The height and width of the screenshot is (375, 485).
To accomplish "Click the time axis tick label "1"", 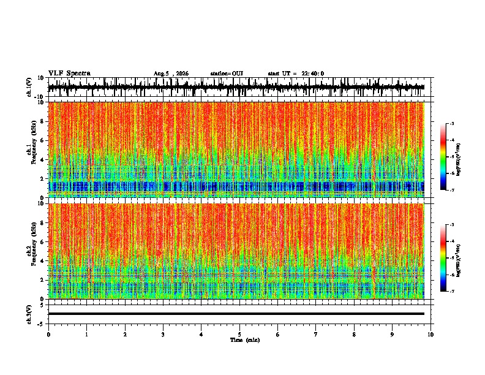I will coord(86,335).
